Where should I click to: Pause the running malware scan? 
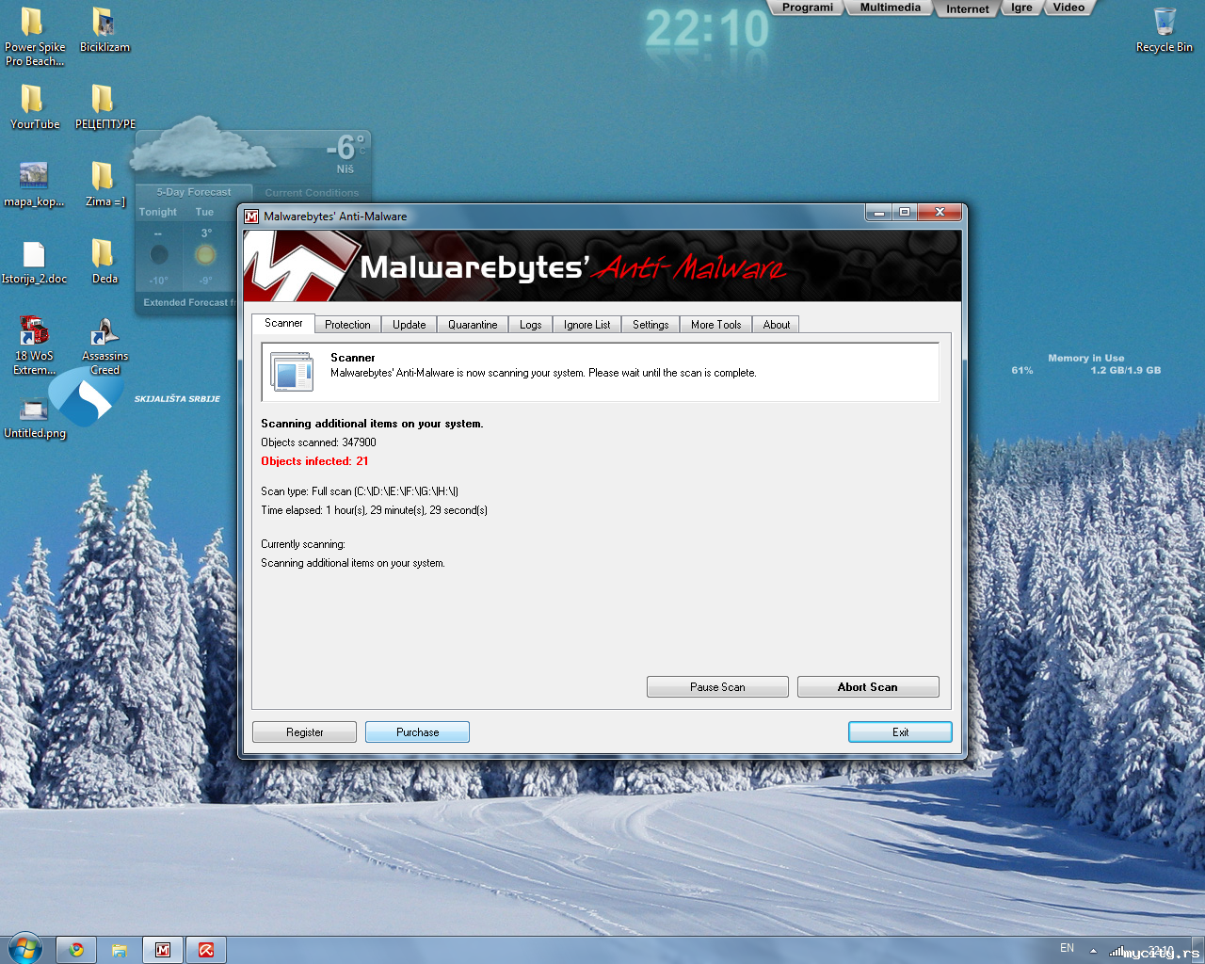tap(717, 687)
